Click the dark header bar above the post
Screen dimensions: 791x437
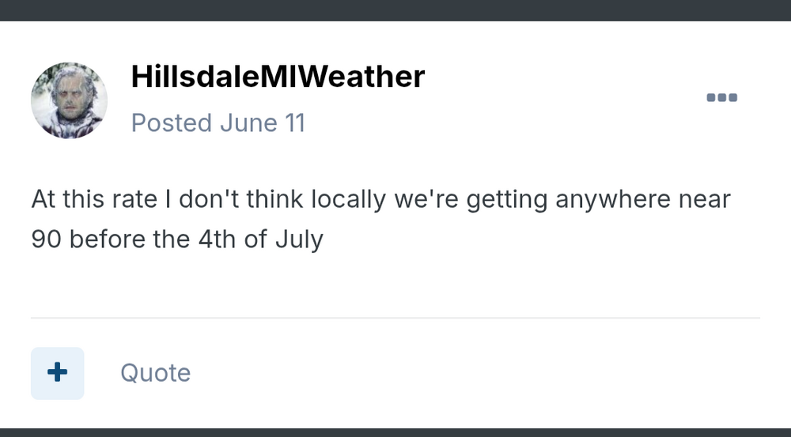pos(395,10)
